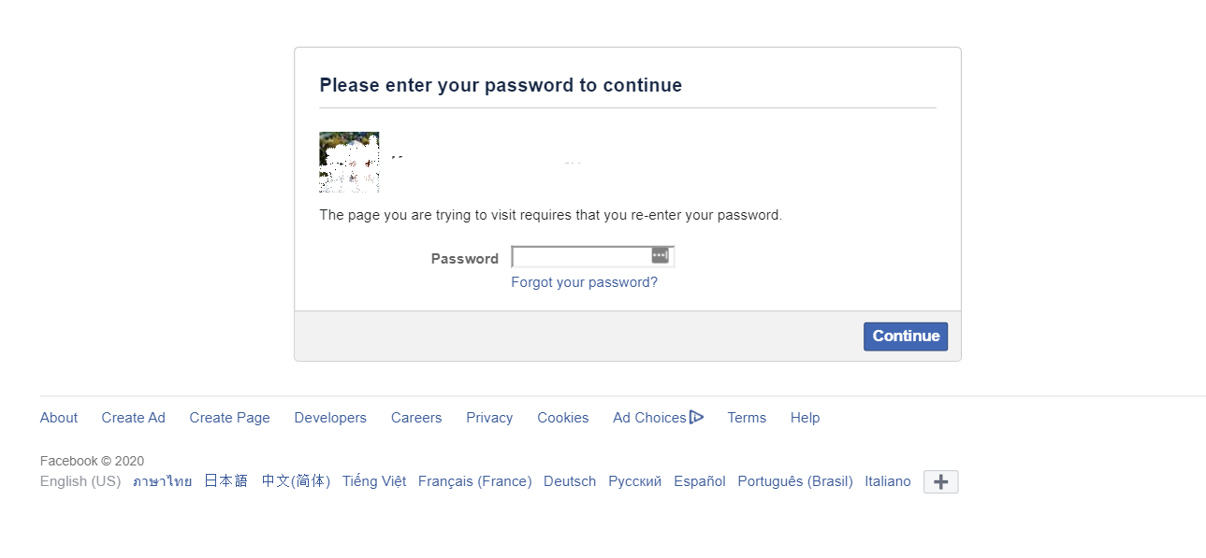The width and height of the screenshot is (1206, 558).
Task: Open the Create Page link
Action: click(229, 418)
